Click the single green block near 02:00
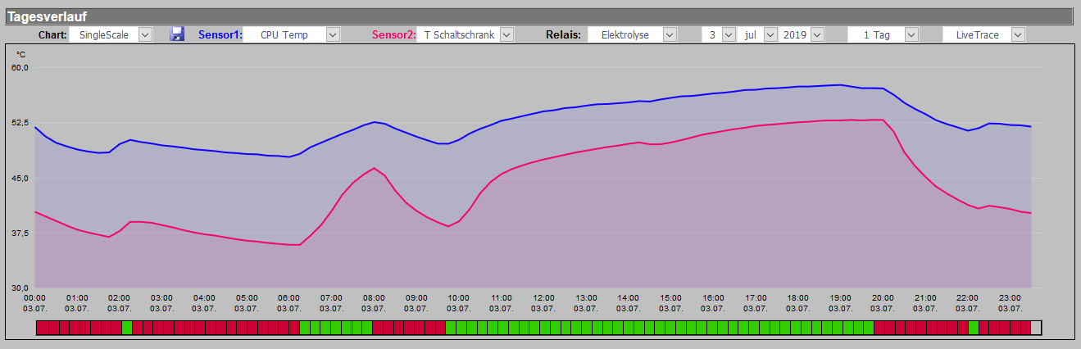 127,328
